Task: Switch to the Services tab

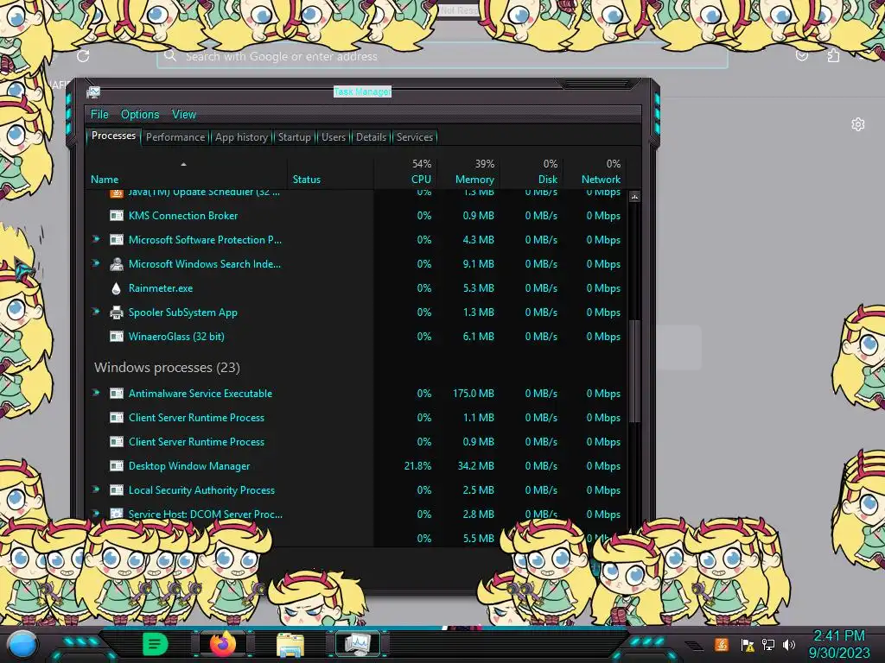Action: pyautogui.click(x=414, y=137)
